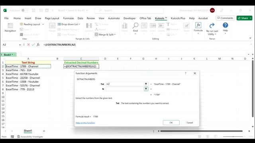Click Re-run Last Utility

click(212, 29)
